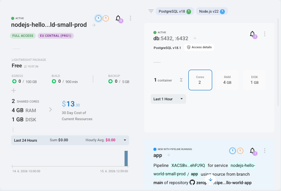281x191 pixels.
Task: Click the PostgreSQL v18.1 version text
Action: (167, 48)
